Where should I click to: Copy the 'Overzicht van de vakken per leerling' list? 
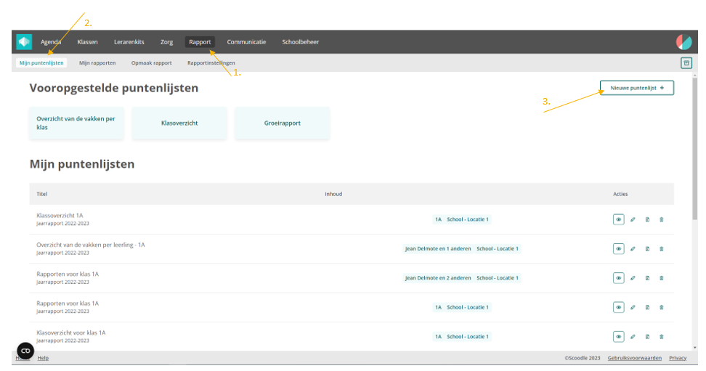tap(647, 248)
